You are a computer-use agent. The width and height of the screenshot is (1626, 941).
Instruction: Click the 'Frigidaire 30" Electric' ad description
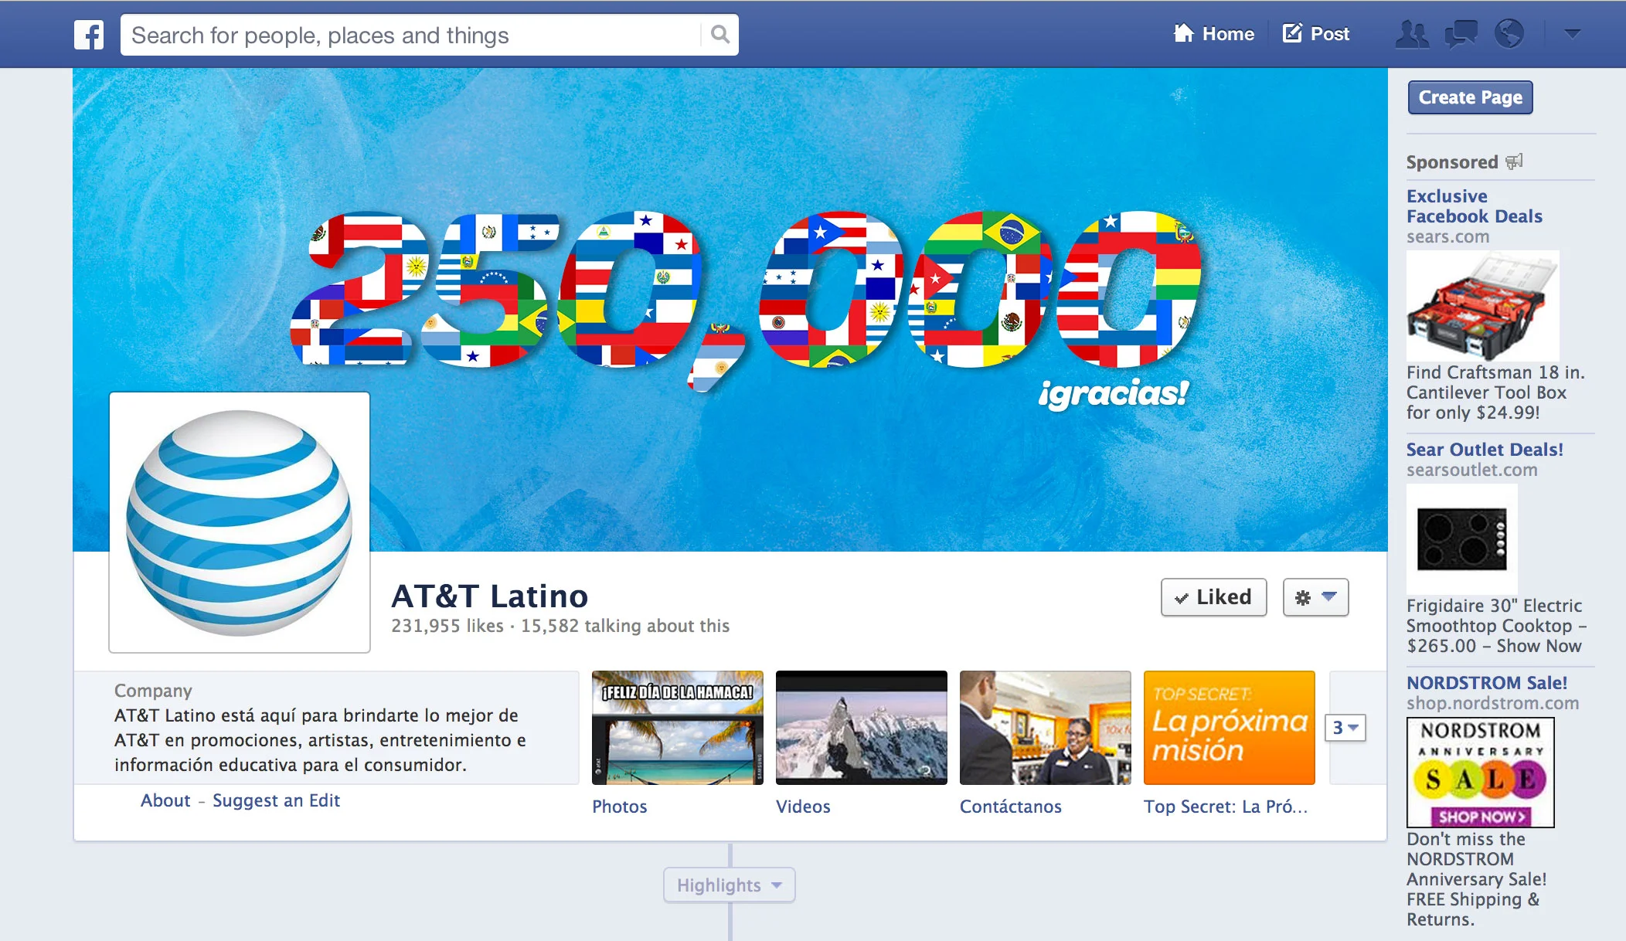click(x=1496, y=626)
